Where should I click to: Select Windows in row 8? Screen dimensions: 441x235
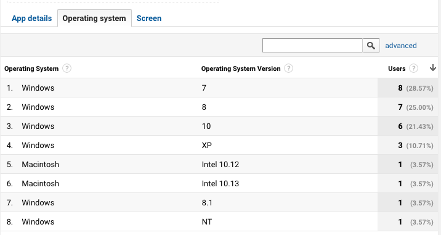coord(38,222)
